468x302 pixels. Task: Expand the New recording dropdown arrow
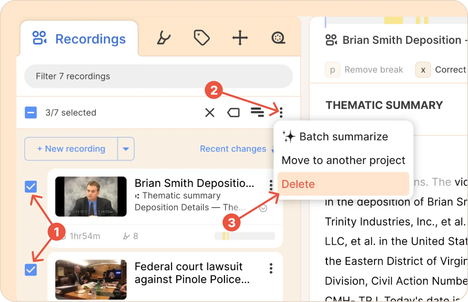[126, 149]
